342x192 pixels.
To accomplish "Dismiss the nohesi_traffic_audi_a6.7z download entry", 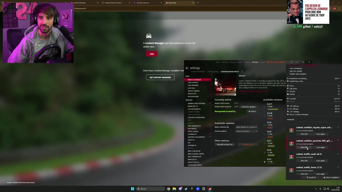I will pyautogui.click(x=337, y=154).
